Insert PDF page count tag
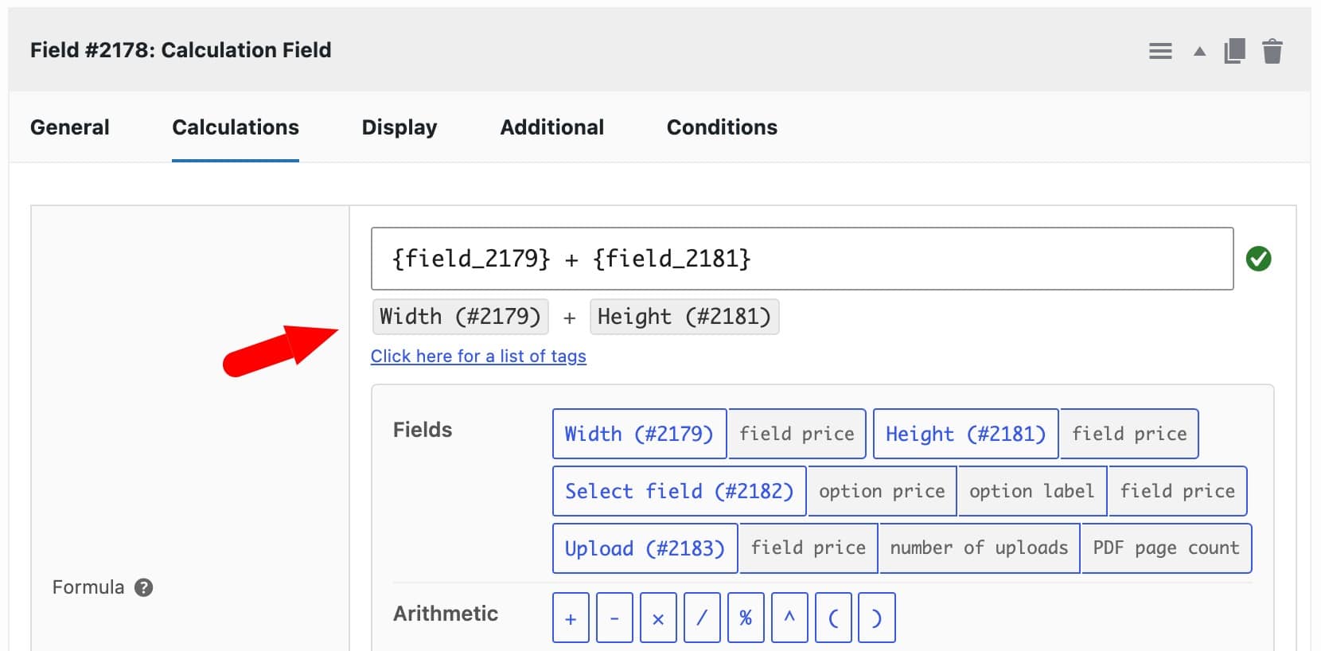The height and width of the screenshot is (651, 1321). (1166, 548)
